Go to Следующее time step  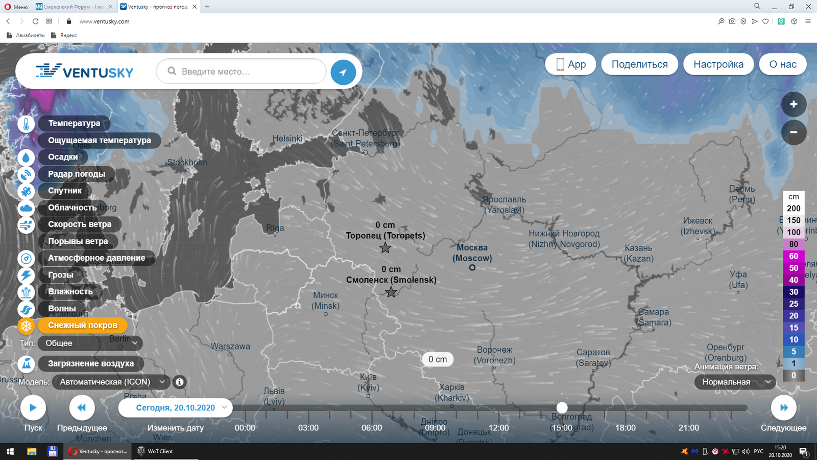(784, 408)
